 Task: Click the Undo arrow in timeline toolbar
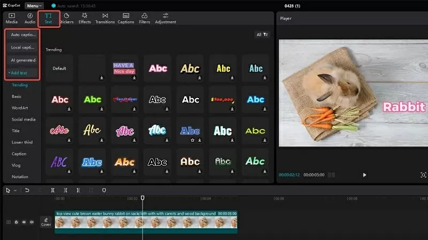[x=27, y=190]
